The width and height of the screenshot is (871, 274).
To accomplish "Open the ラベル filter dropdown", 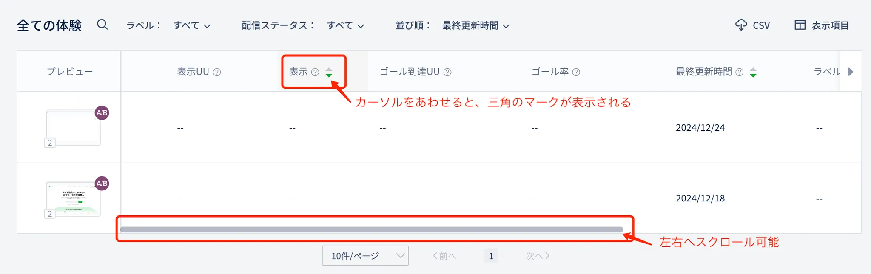I will point(192,26).
